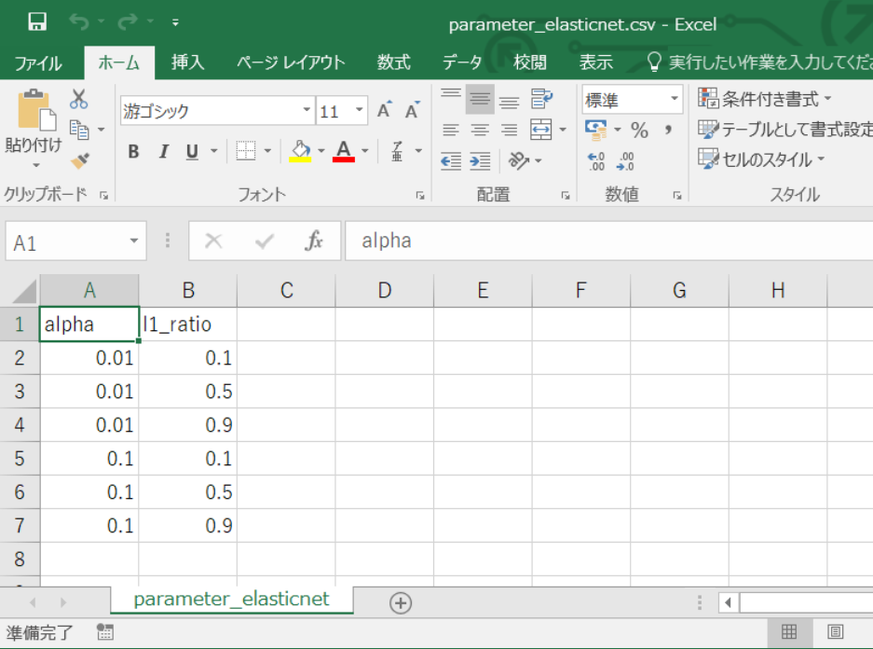
Task: Copy selection with the copy icon
Action: [x=79, y=130]
